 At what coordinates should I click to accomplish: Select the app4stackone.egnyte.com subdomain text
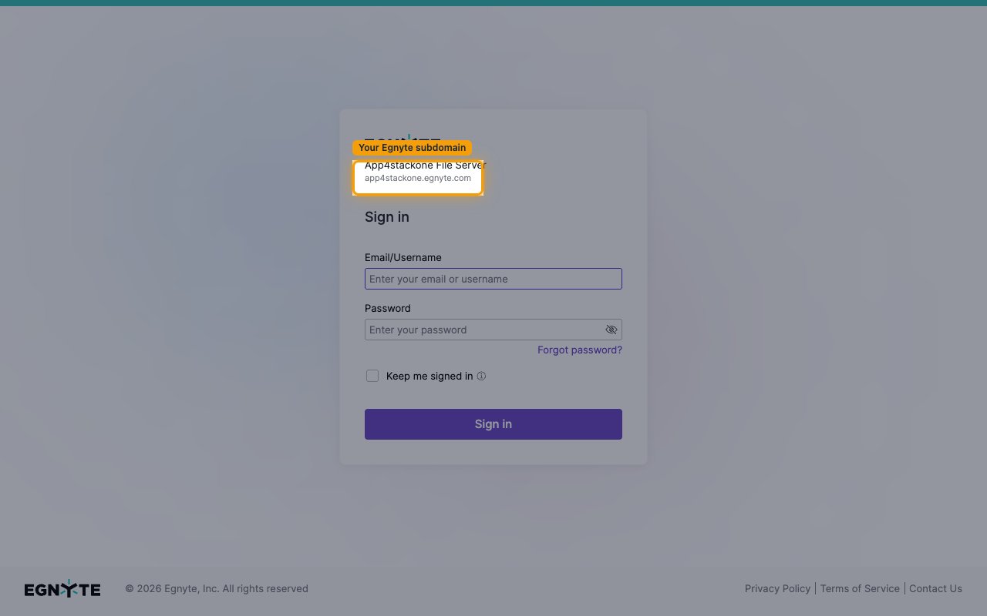(418, 178)
